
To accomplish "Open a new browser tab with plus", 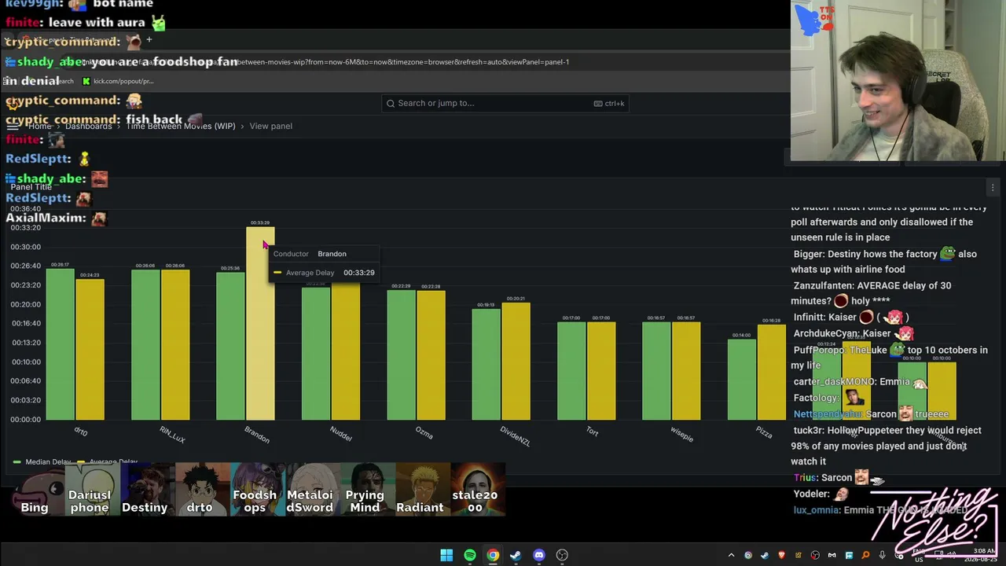I will pos(149,39).
